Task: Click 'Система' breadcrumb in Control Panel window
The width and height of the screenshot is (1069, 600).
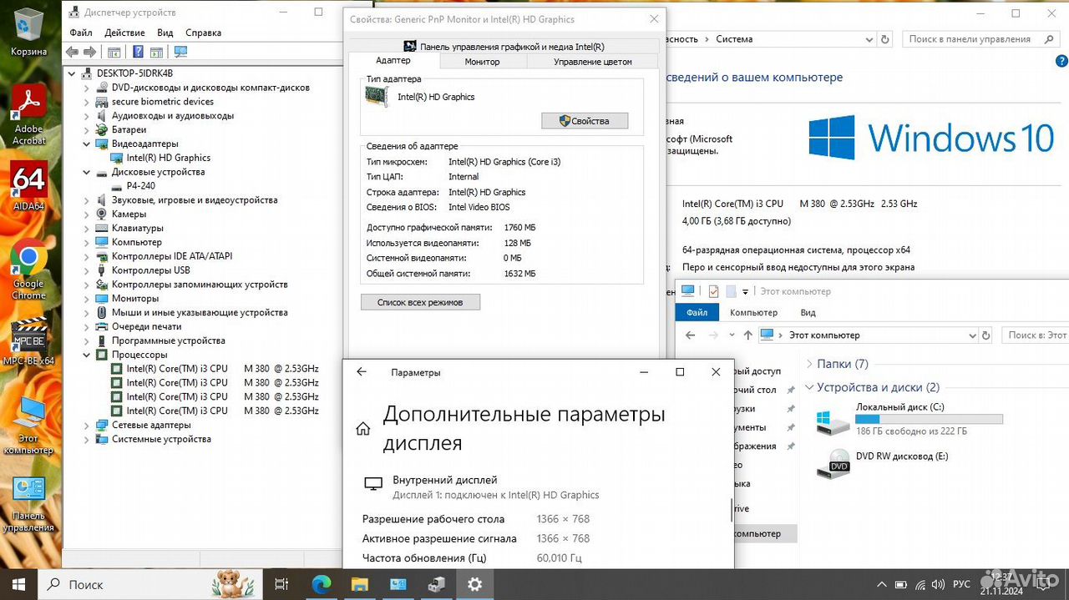Action: pyautogui.click(x=734, y=39)
